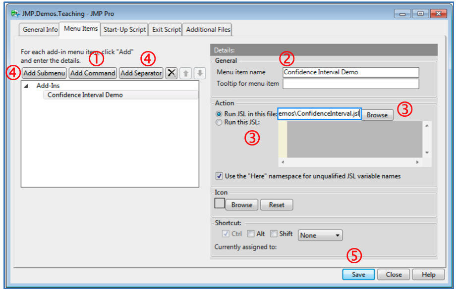Click the right arrow on the horizontal scrollbar
The width and height of the screenshot is (459, 292).
418,161
